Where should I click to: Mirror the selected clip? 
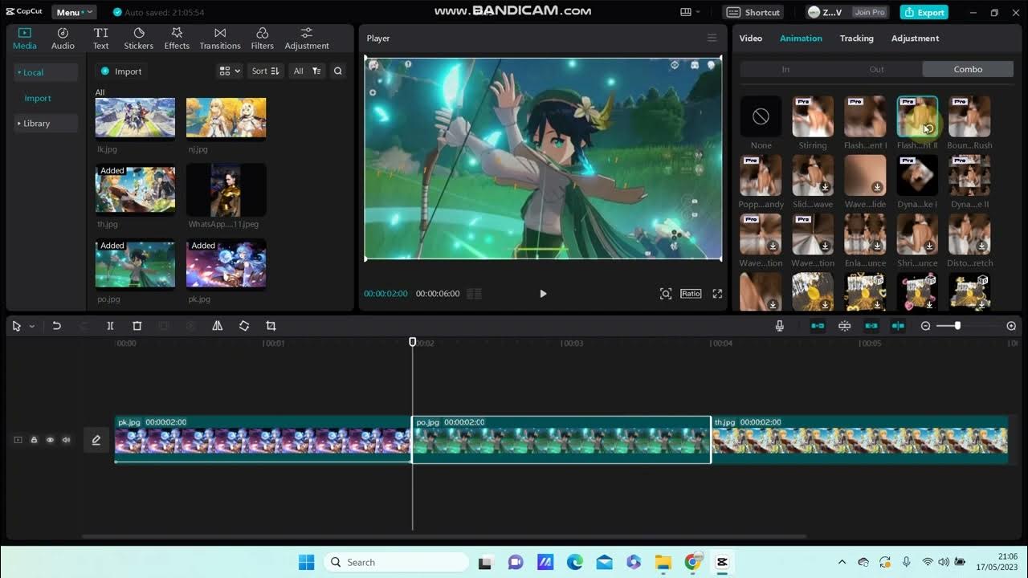(x=217, y=326)
